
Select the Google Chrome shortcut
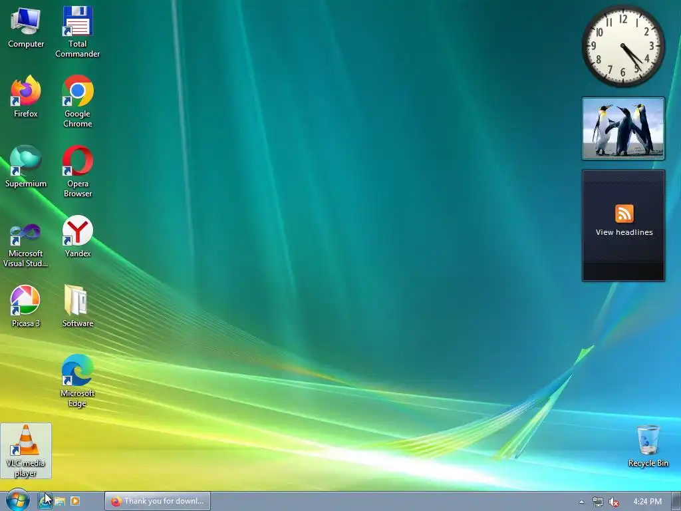pyautogui.click(x=77, y=102)
